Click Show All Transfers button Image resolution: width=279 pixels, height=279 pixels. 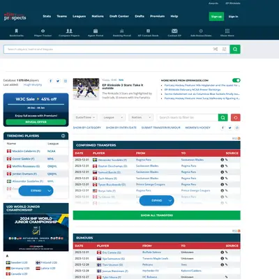(x=157, y=216)
